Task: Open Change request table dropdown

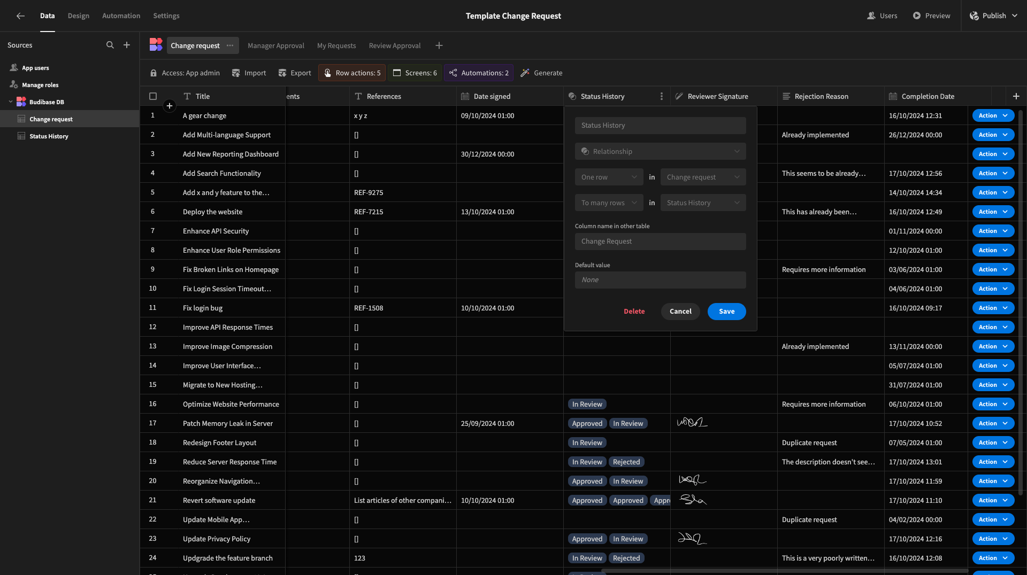Action: pos(703,177)
